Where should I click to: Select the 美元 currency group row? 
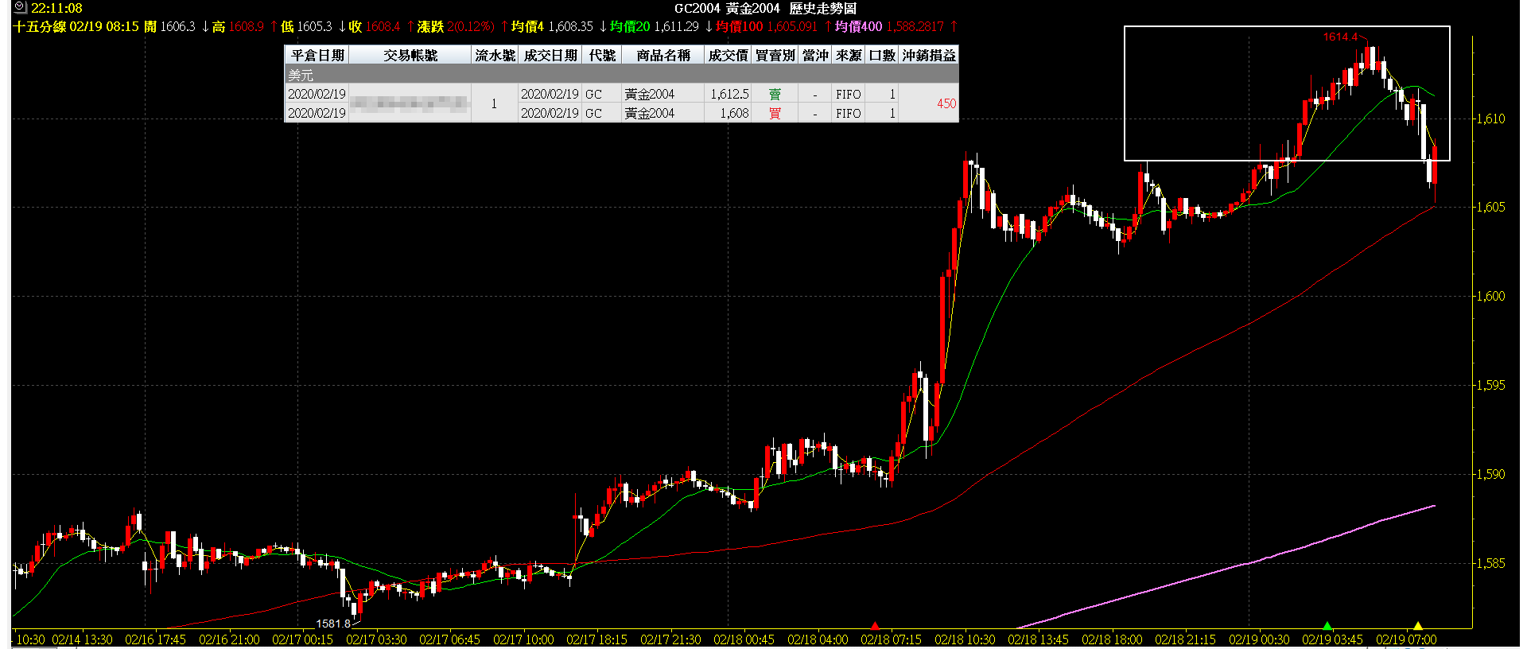coord(621,75)
